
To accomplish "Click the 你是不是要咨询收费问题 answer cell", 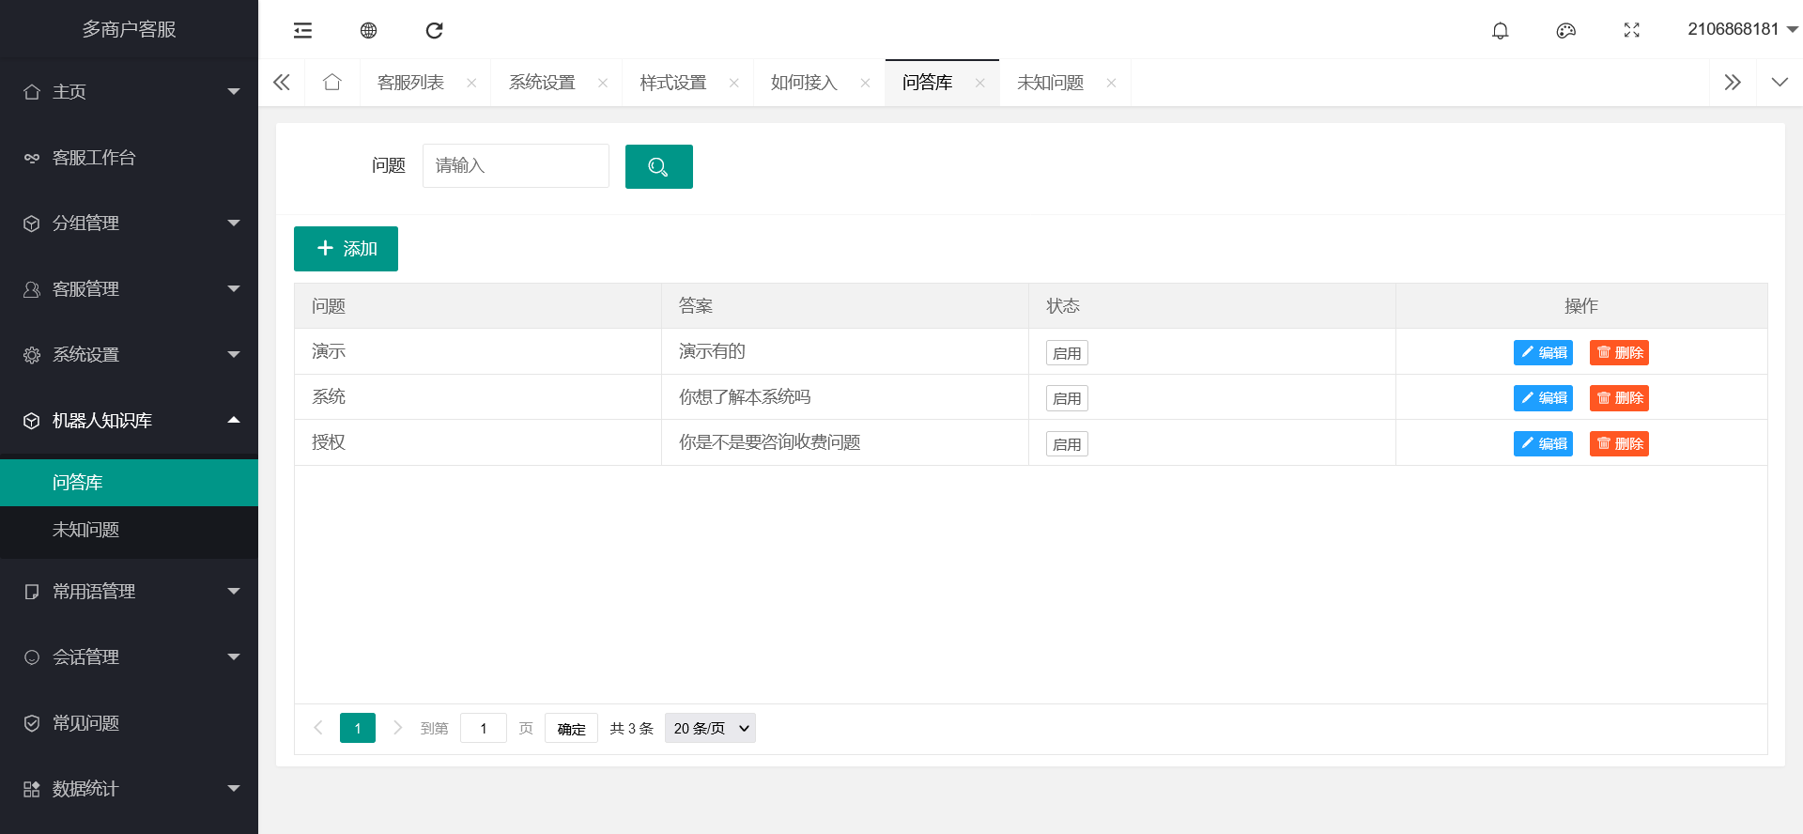I will 845,442.
